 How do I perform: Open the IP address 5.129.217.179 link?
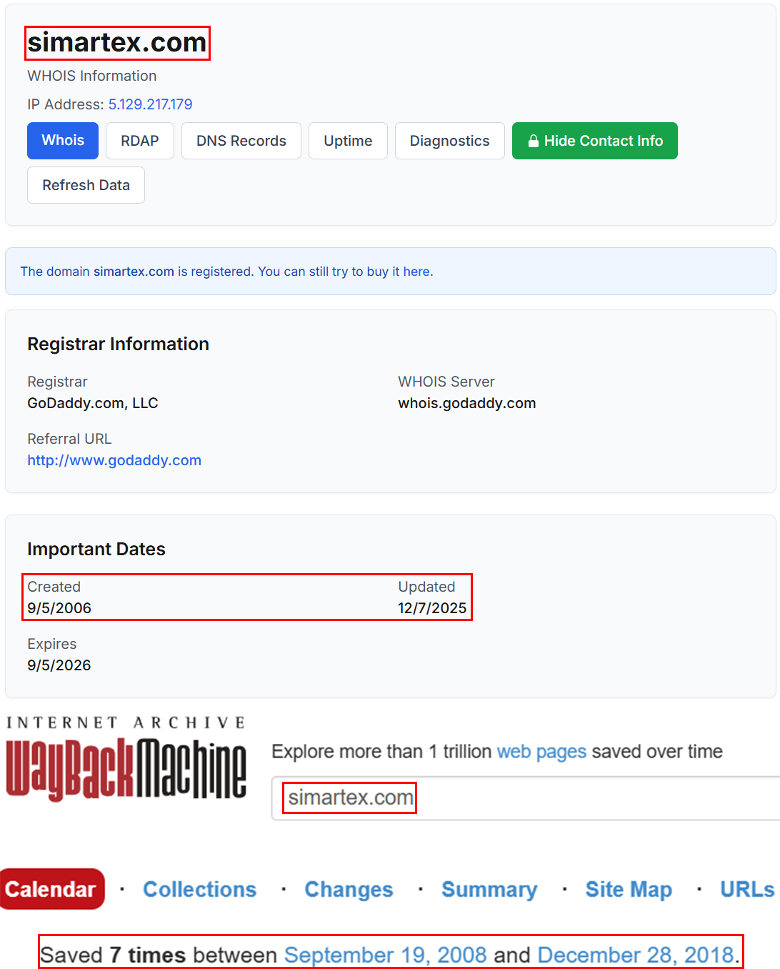pyautogui.click(x=150, y=104)
